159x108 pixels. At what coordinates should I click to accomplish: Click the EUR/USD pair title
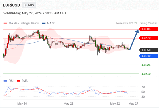[12, 5]
